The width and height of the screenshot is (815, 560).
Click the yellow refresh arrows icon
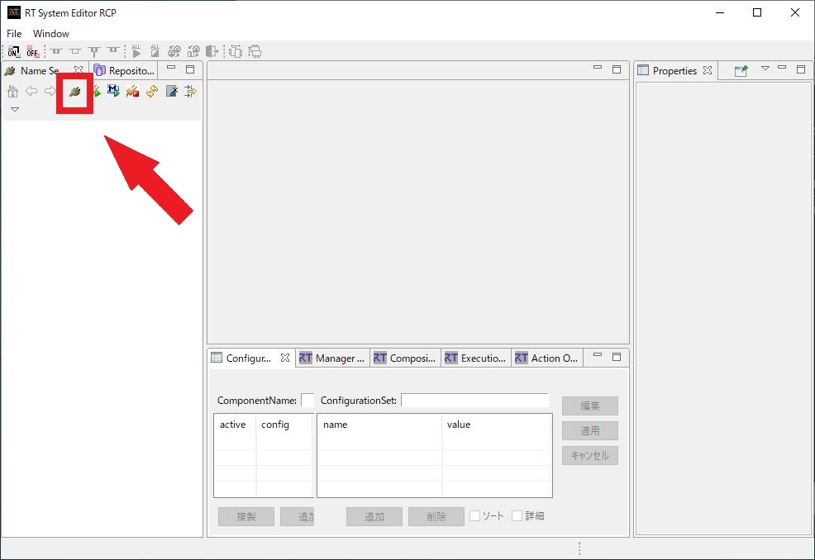[x=152, y=92]
